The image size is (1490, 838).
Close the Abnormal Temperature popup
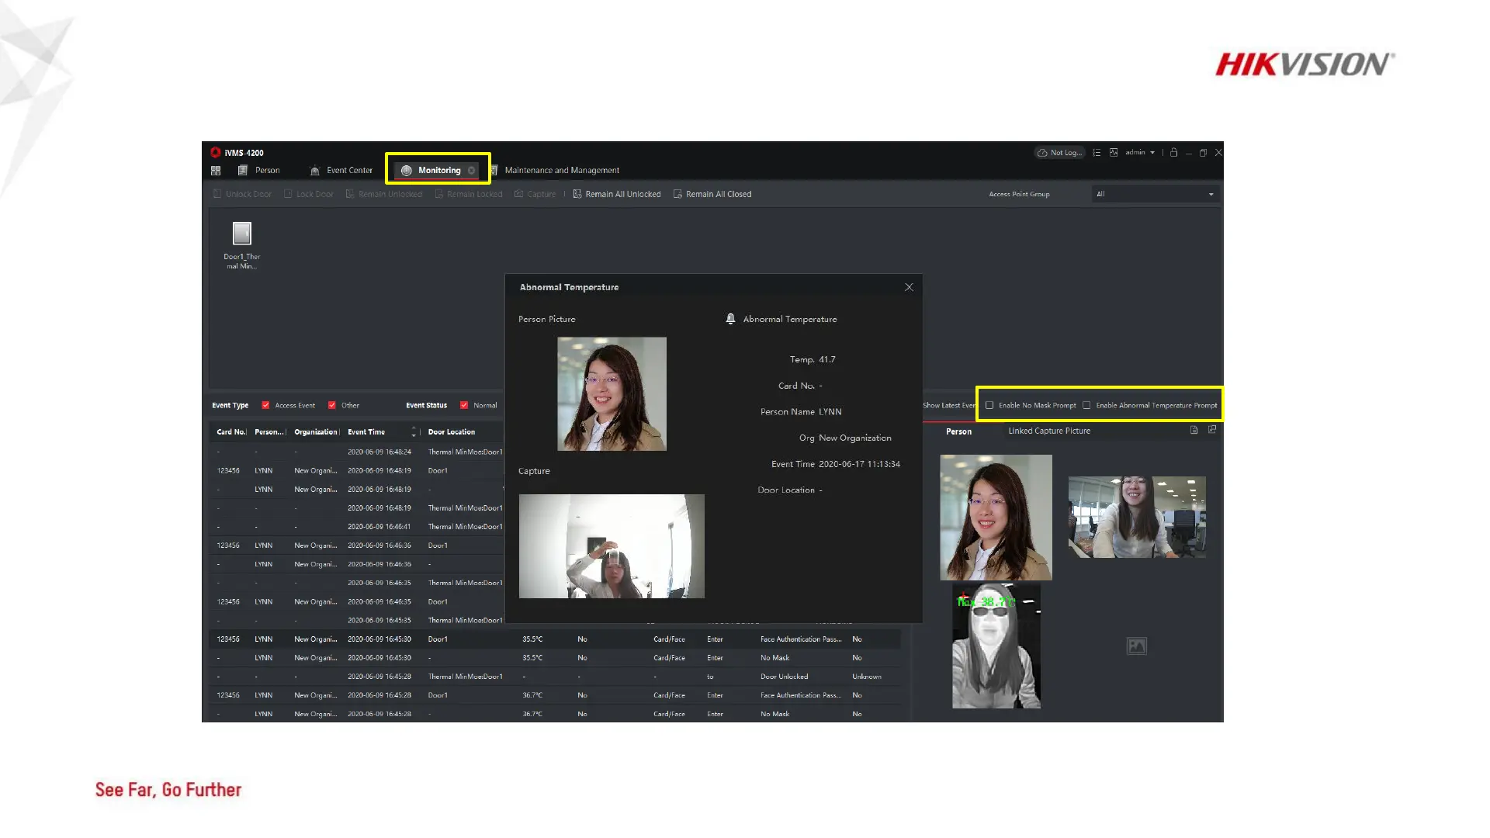tap(909, 287)
